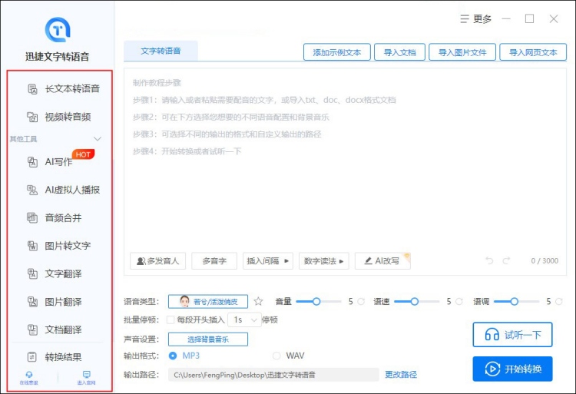The image size is (576, 394).
Task: Open 视频转音频 from the sidebar
Action: point(59,117)
